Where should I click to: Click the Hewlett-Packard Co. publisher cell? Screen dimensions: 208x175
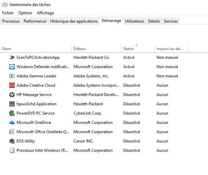91,57
